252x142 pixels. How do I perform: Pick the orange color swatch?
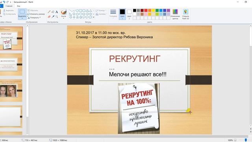coord(150,11)
